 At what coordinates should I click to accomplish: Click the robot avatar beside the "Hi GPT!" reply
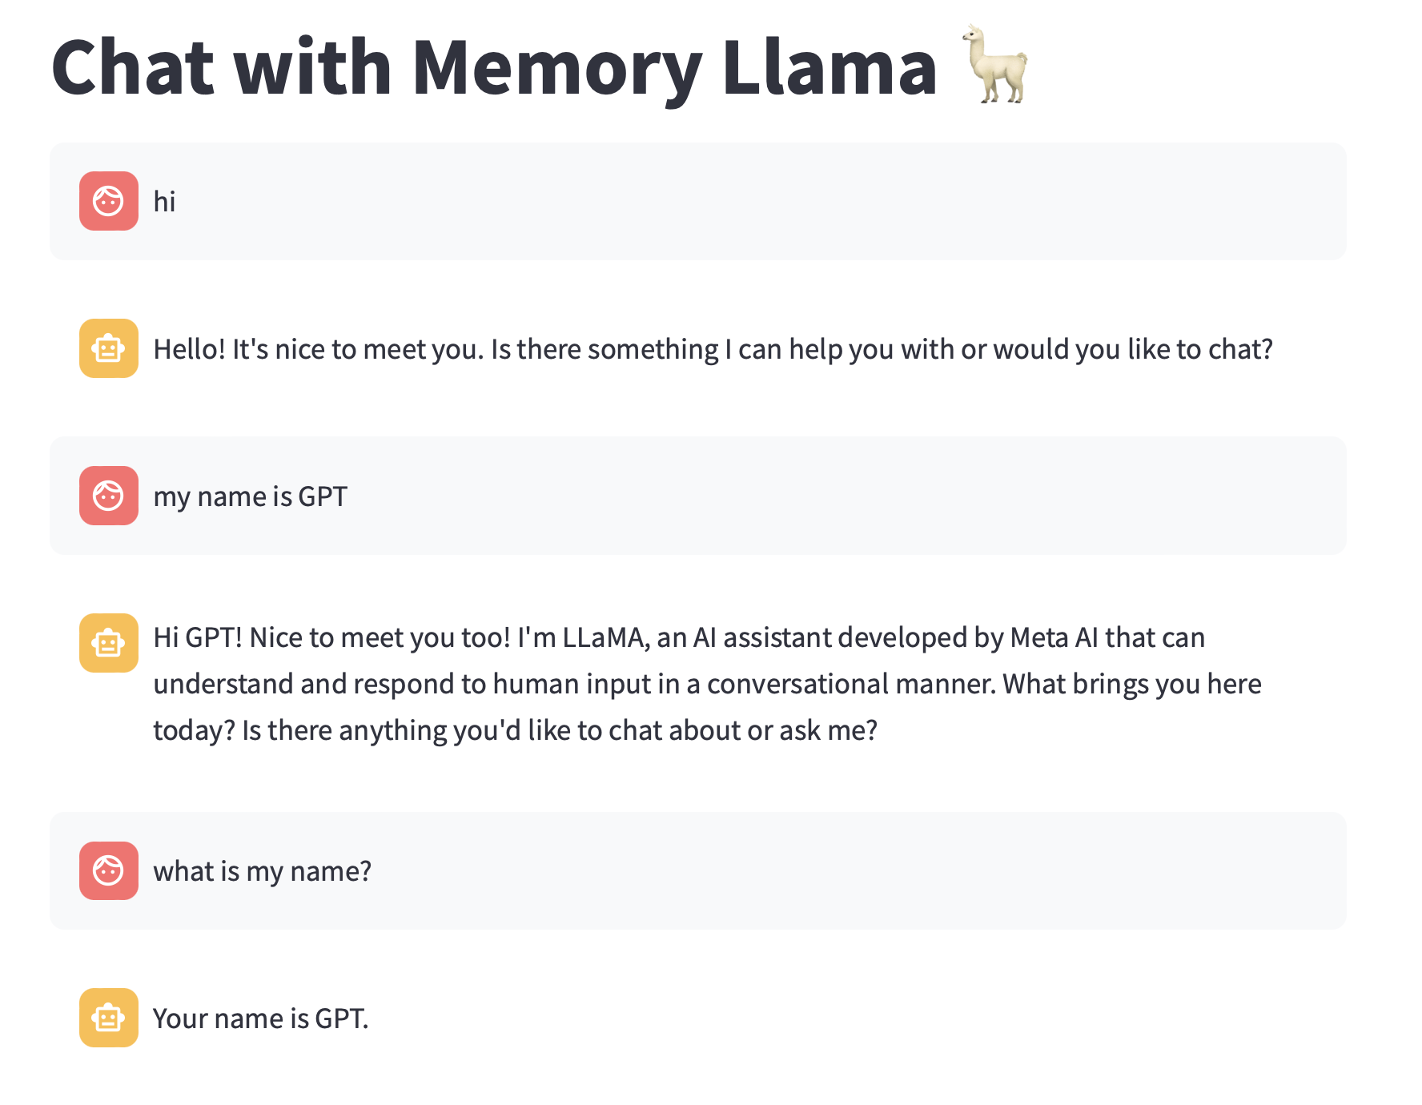click(109, 643)
